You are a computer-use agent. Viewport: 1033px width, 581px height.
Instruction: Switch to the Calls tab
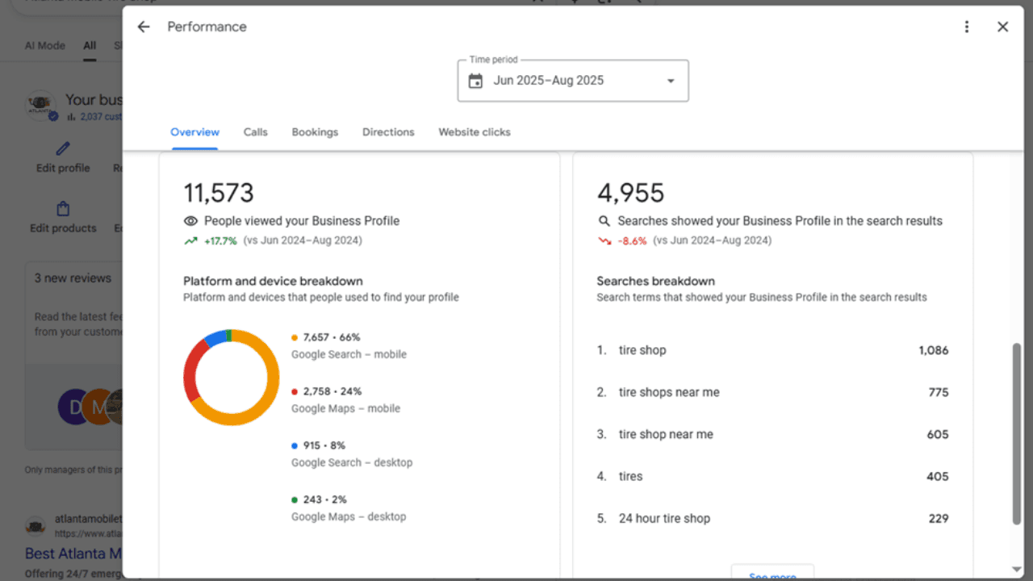[x=255, y=132]
